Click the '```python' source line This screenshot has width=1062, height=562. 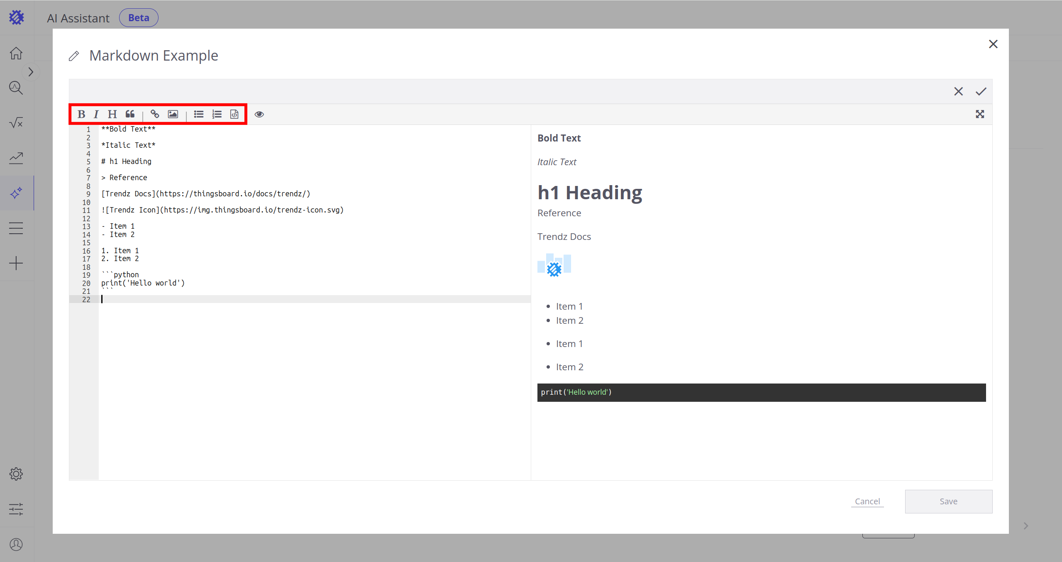pos(120,275)
